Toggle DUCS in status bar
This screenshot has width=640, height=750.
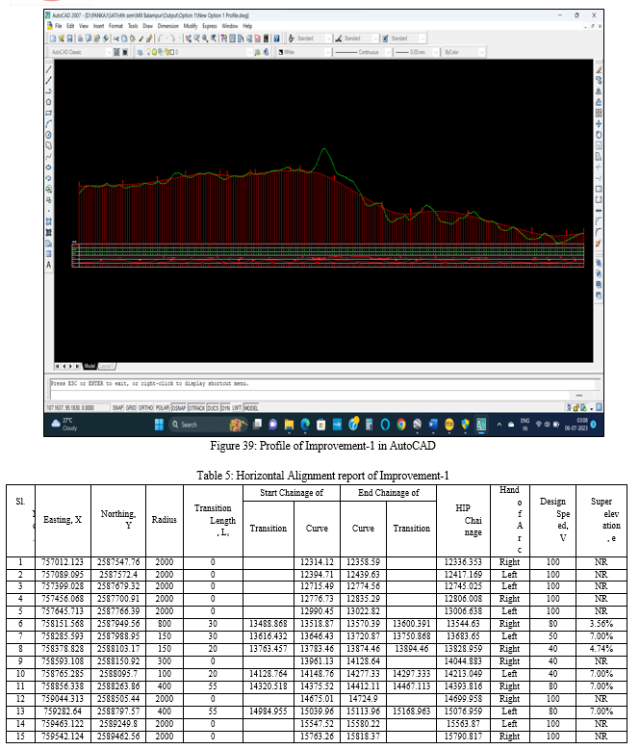[213, 408]
